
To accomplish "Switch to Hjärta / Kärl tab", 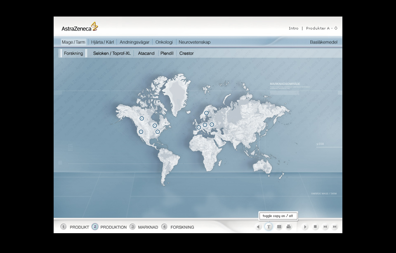I will point(102,42).
